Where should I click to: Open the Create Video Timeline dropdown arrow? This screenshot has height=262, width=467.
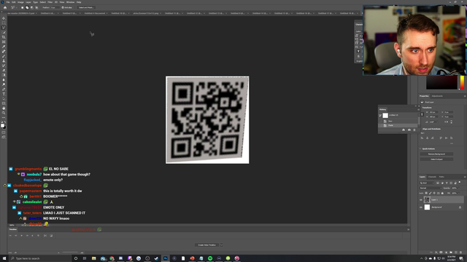(x=221, y=245)
